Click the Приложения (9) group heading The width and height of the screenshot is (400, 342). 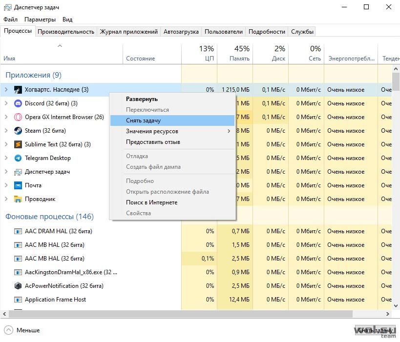33,75
